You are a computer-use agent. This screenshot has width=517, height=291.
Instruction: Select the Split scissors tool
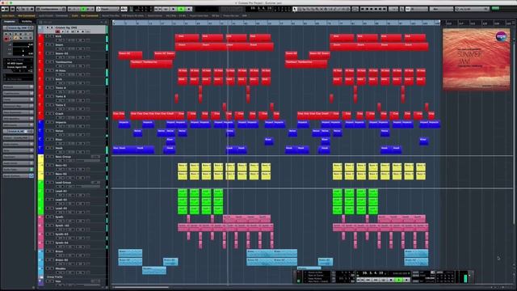tap(304, 9)
